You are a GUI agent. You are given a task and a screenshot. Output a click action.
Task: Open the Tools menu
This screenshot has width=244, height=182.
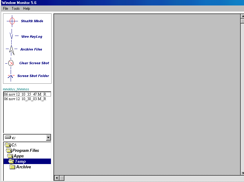click(15, 9)
